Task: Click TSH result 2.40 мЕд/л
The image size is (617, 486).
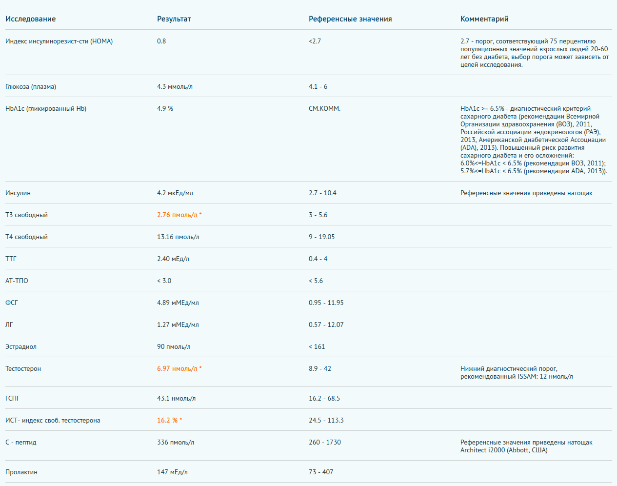Action: coord(173,259)
